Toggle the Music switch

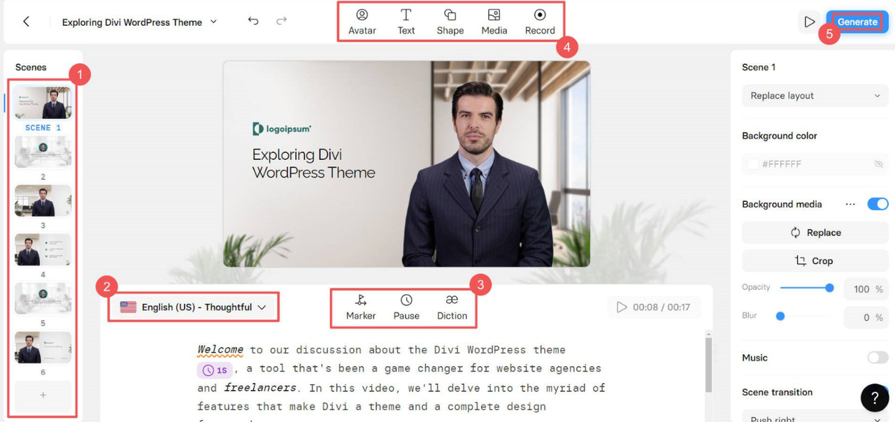(x=878, y=357)
